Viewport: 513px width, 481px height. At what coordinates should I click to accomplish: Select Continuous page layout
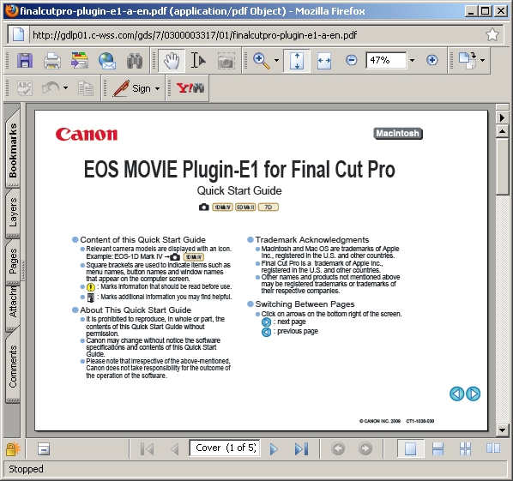tap(438, 448)
